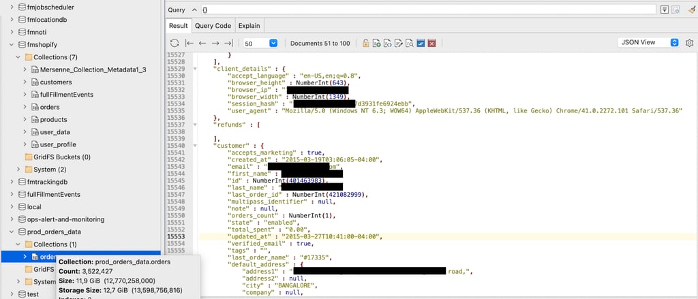Jump to the first page of documents
Viewport: 698px width, 299px height.
point(189,43)
